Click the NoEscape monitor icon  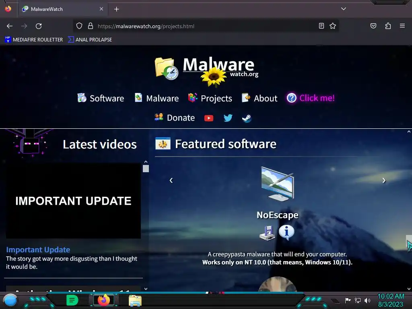[278, 184]
